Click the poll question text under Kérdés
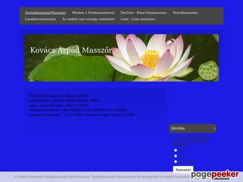 [191, 141]
